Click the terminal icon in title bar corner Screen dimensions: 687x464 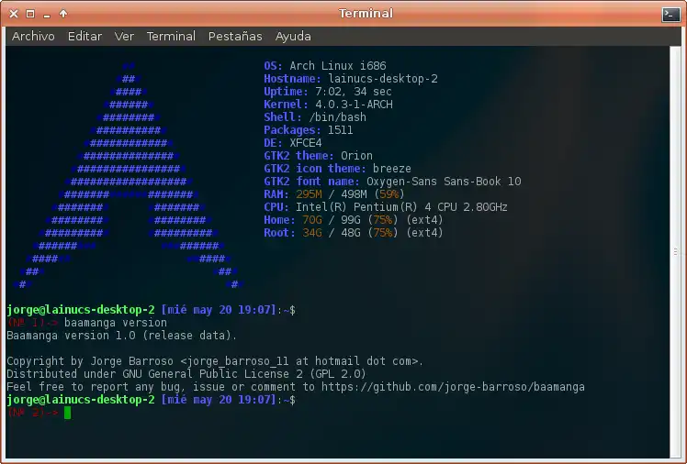pyautogui.click(x=670, y=15)
